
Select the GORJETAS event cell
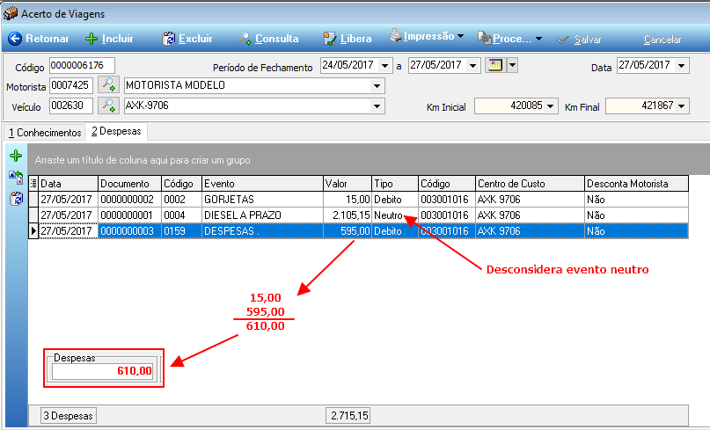(x=263, y=199)
